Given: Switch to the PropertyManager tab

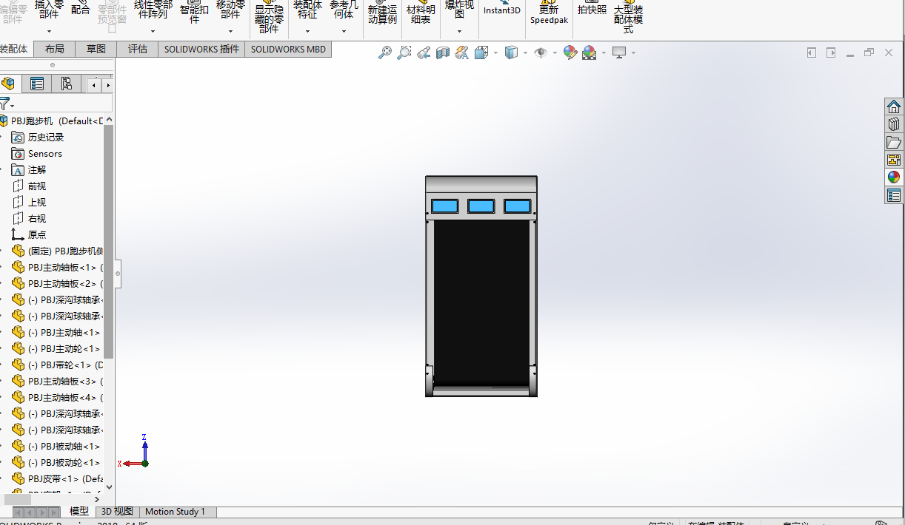Looking at the screenshot, I should tap(36, 84).
